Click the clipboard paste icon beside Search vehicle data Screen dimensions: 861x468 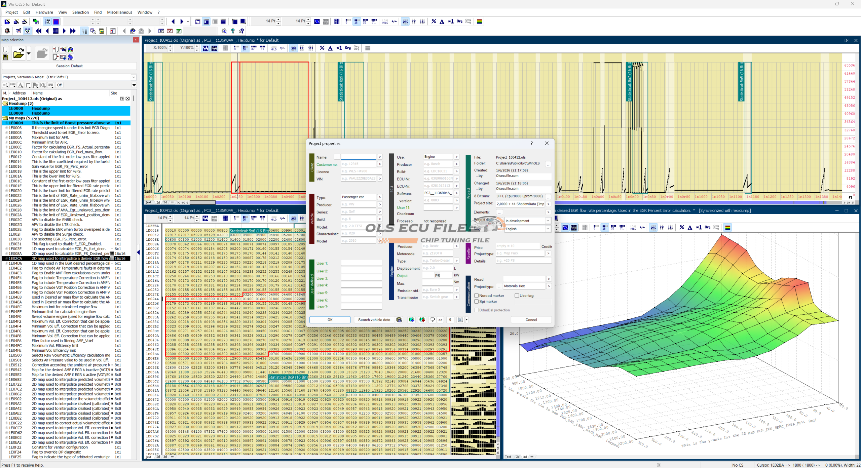pos(399,320)
